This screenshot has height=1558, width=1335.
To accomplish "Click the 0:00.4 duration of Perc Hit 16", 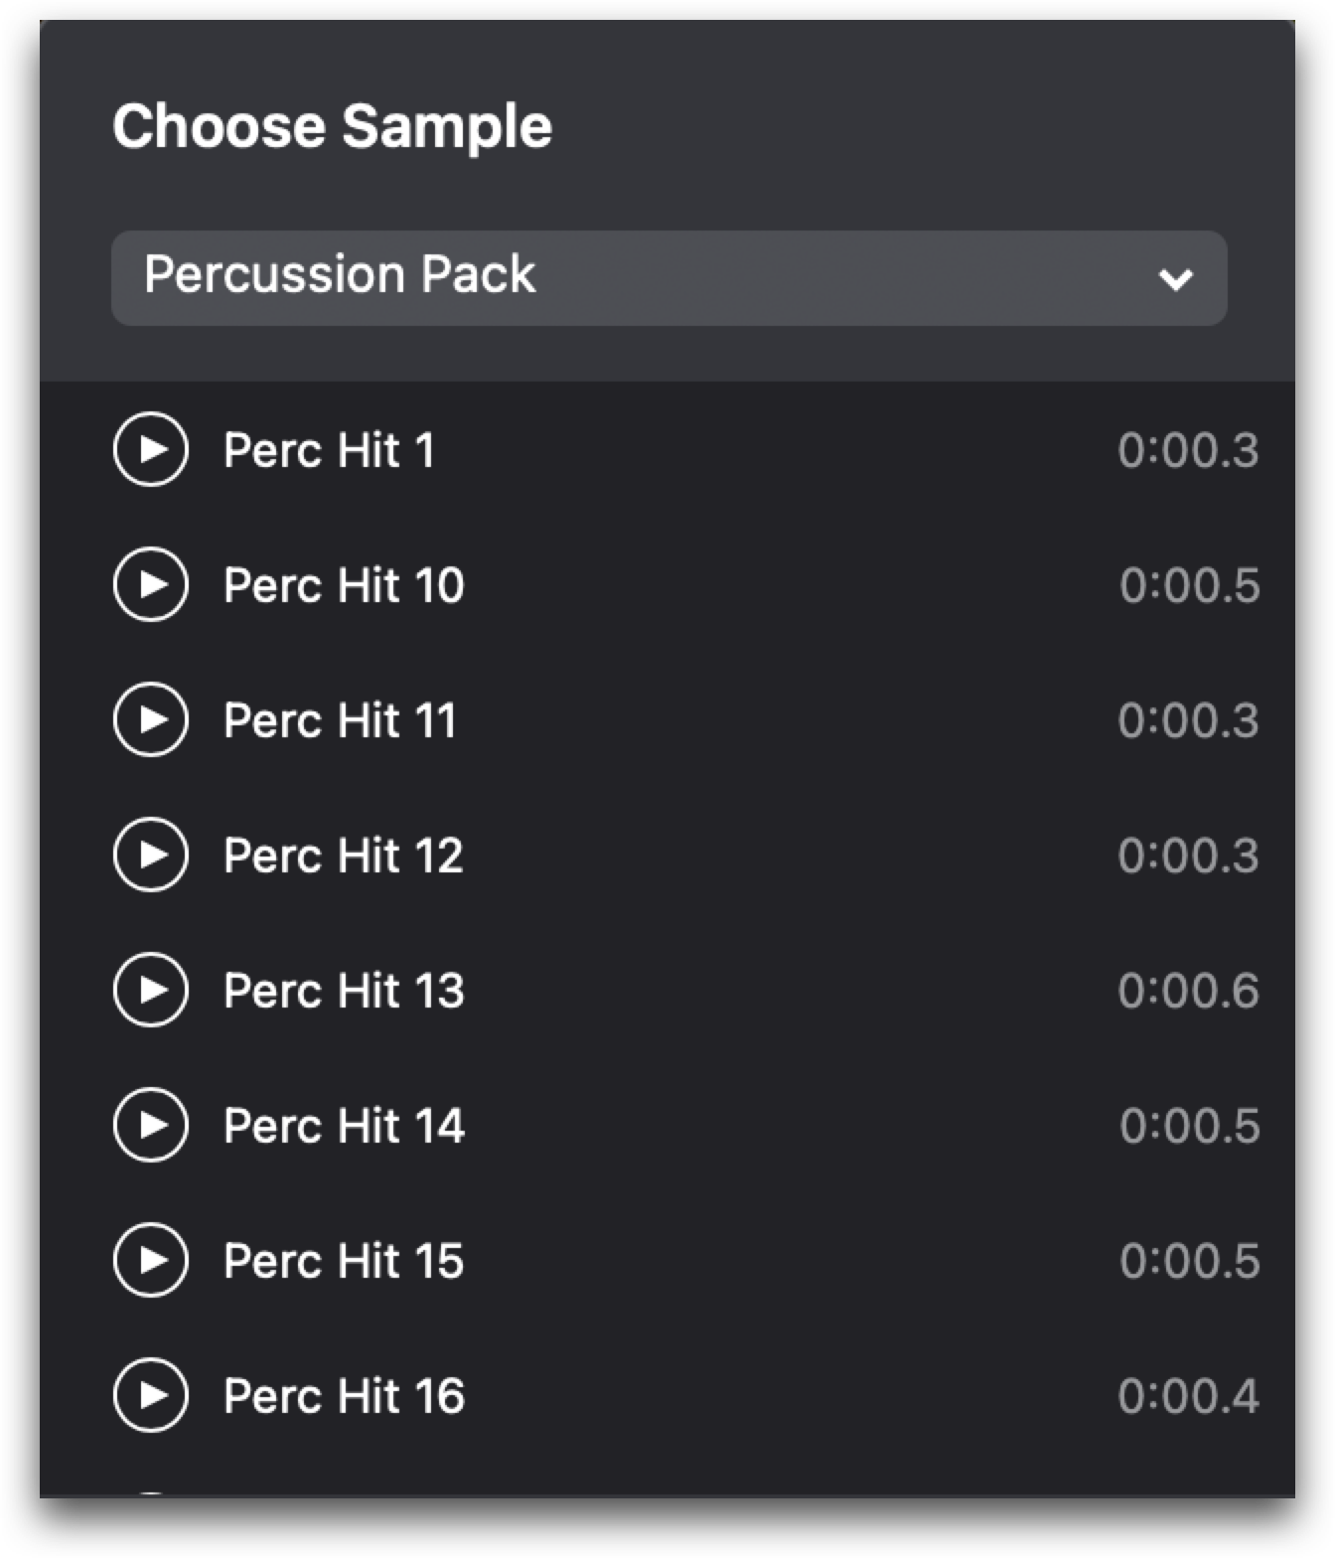I will point(1188,1396).
